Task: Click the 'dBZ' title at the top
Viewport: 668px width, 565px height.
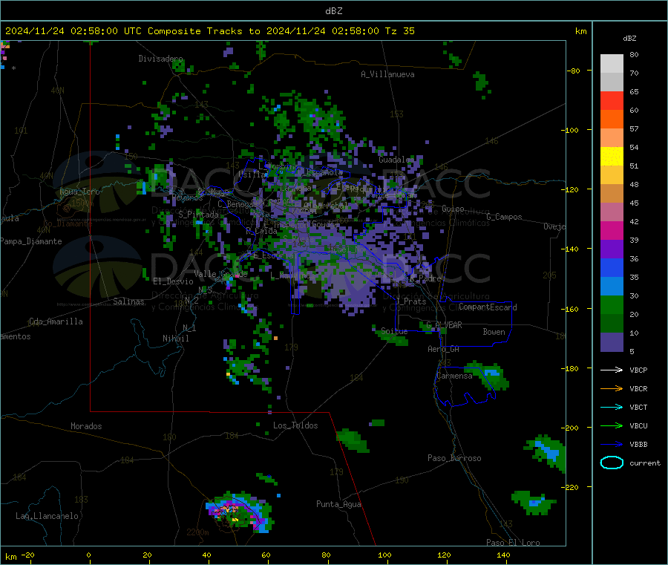Action: [333, 11]
